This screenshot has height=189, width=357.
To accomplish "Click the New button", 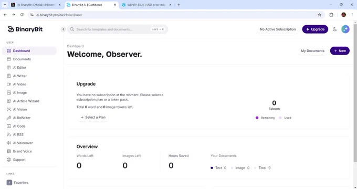I will [x=340, y=51].
